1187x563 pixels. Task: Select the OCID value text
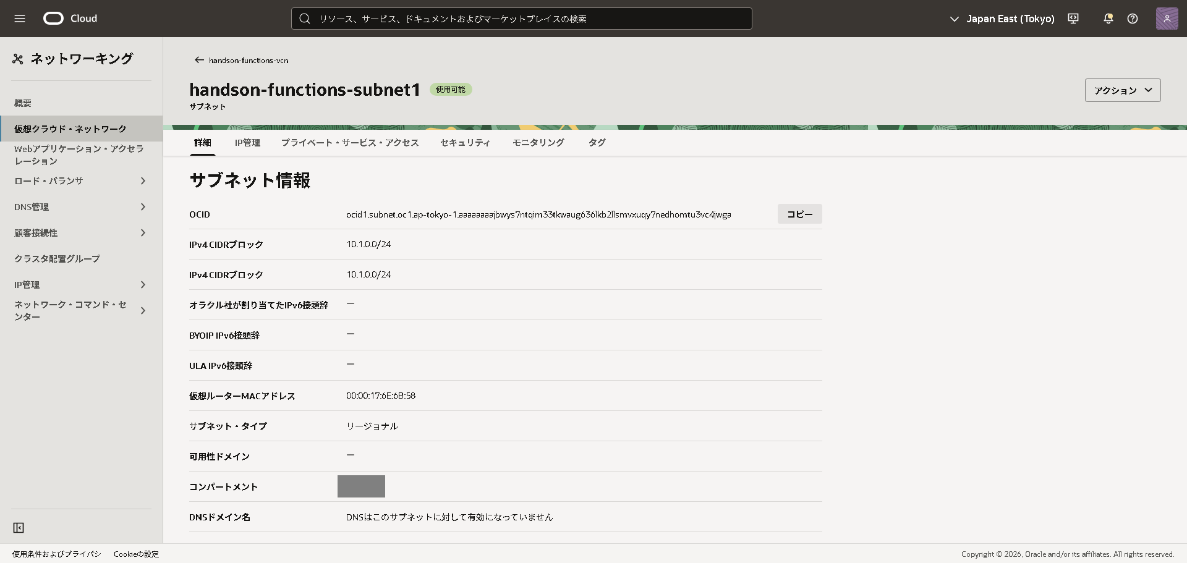coord(538,214)
